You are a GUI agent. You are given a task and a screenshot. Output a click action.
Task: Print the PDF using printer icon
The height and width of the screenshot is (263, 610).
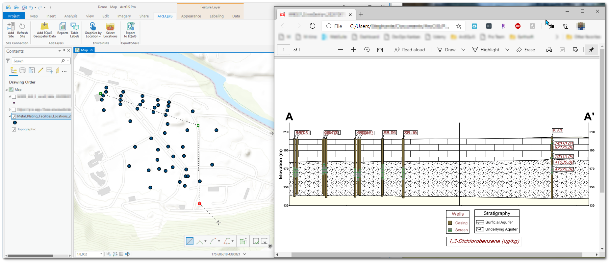point(549,50)
